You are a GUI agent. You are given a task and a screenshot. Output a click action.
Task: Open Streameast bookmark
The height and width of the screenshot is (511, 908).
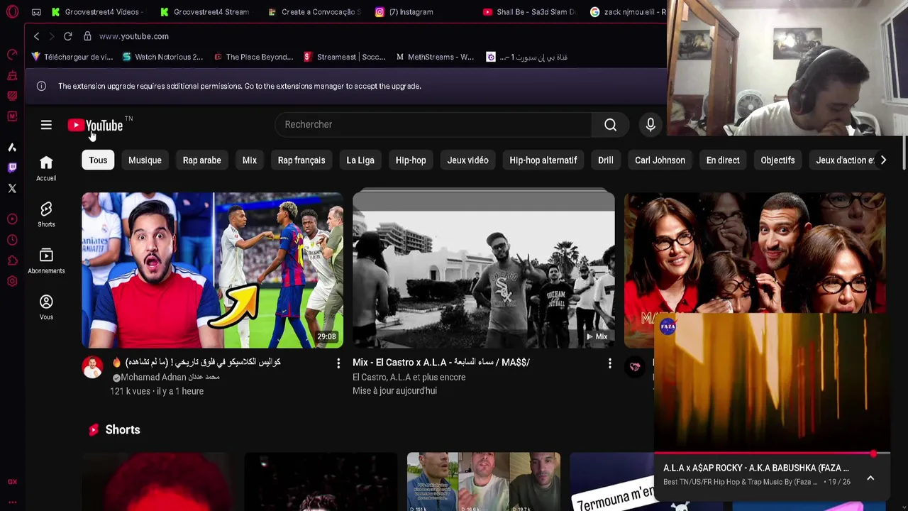point(344,57)
